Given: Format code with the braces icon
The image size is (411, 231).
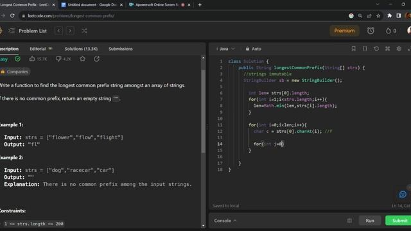Looking at the screenshot, I should [x=365, y=49].
